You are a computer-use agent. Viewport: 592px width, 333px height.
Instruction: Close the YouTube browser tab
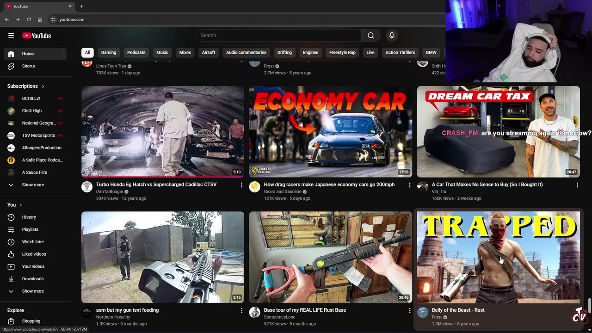point(70,6)
